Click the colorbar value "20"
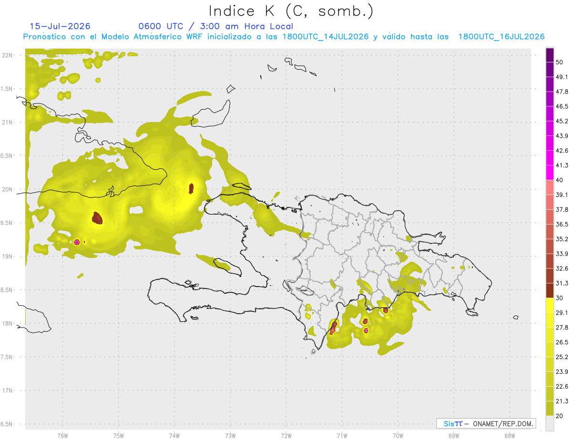This screenshot has height=442, width=572. pos(560,416)
